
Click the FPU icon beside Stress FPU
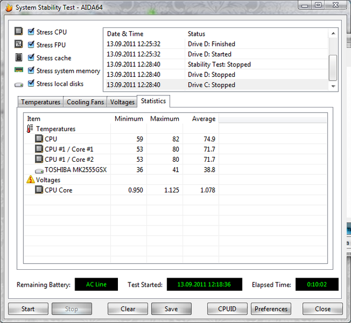point(19,45)
